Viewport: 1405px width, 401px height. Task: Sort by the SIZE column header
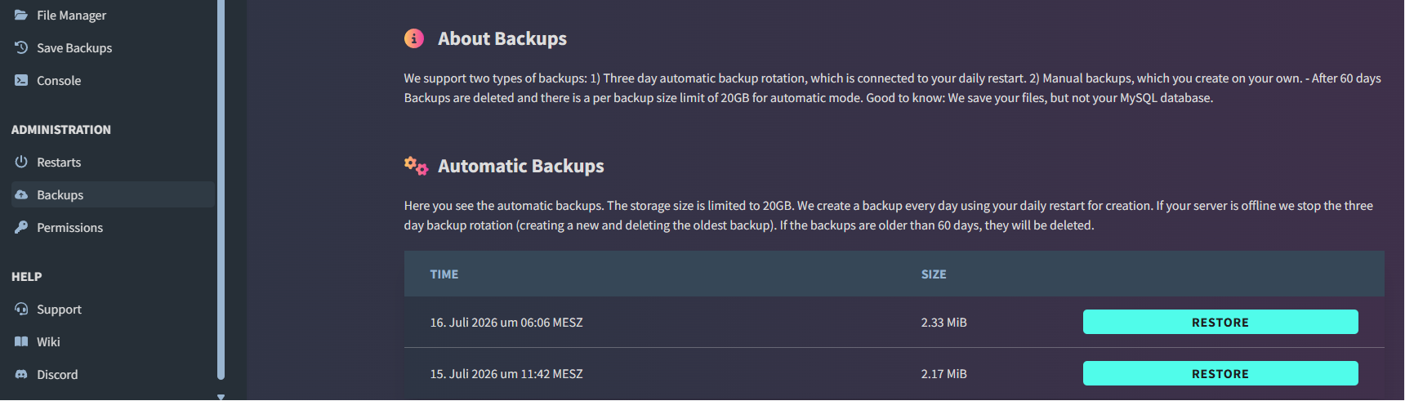(934, 274)
